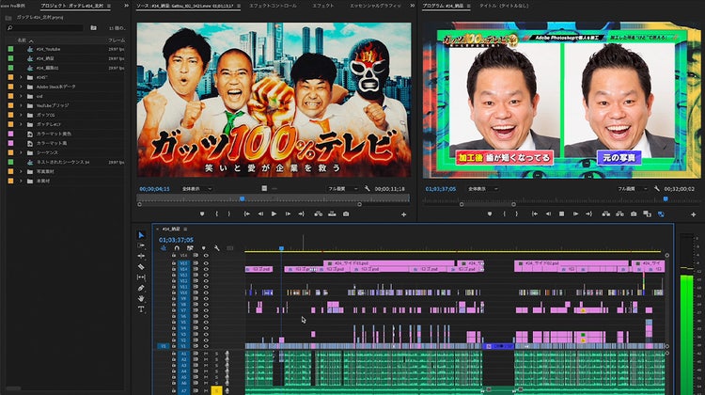705x395 pixels.
Task: Export frame from Program monitor camera icon
Action: coord(634,214)
